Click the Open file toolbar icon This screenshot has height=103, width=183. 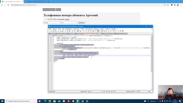tap(51, 31)
